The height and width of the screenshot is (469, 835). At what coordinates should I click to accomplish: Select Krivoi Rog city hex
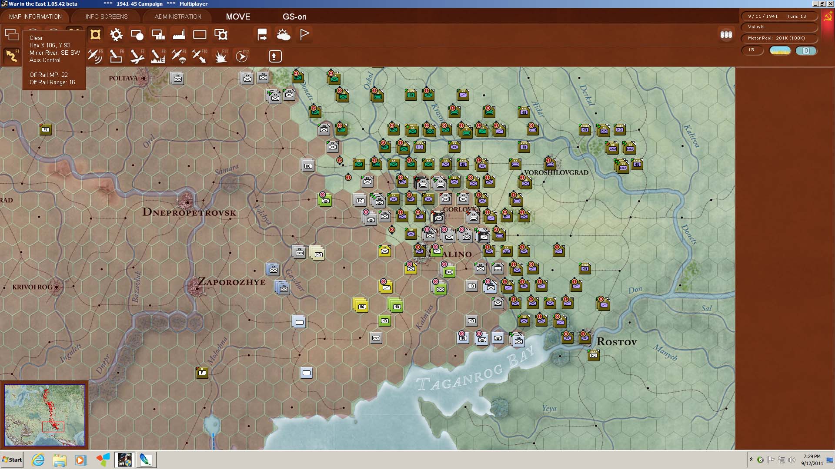click(56, 287)
